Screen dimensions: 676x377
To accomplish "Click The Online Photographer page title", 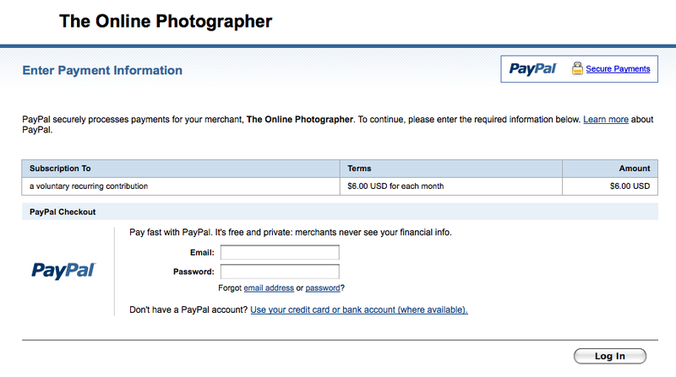I will (166, 21).
